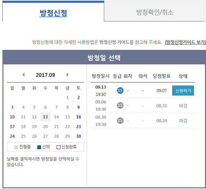The image size is (206, 189).
Task: Select Saturday date 23
Action: click(78, 127)
